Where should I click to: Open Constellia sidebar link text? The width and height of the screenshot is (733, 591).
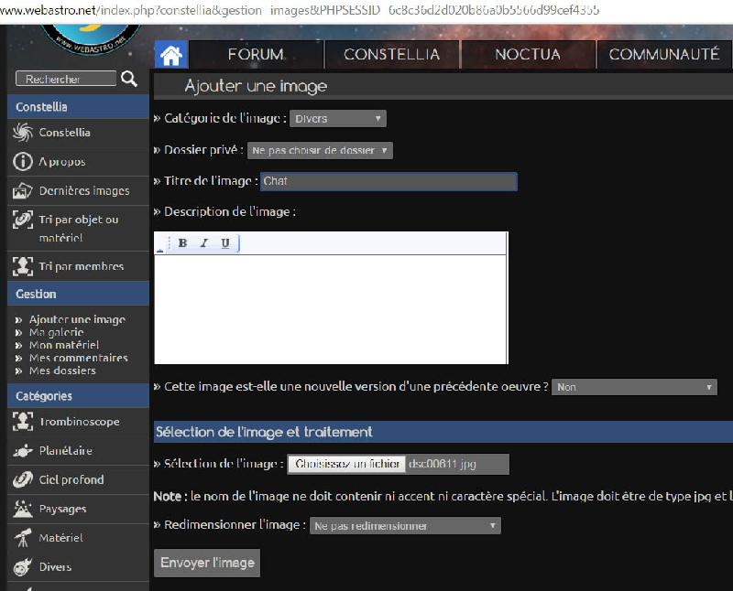64,133
